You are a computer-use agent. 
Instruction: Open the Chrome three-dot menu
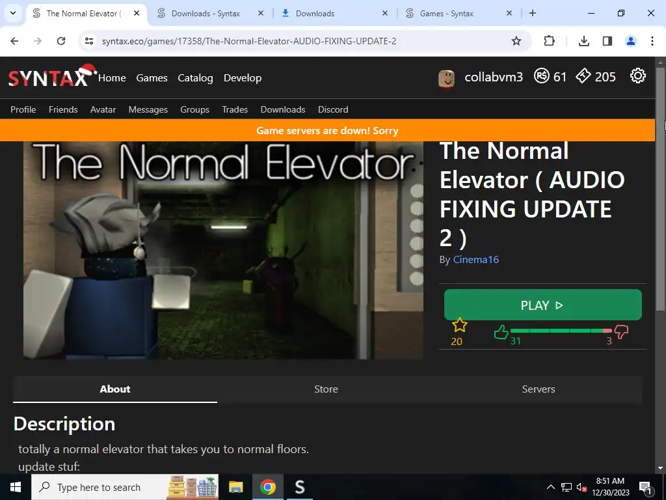(652, 41)
